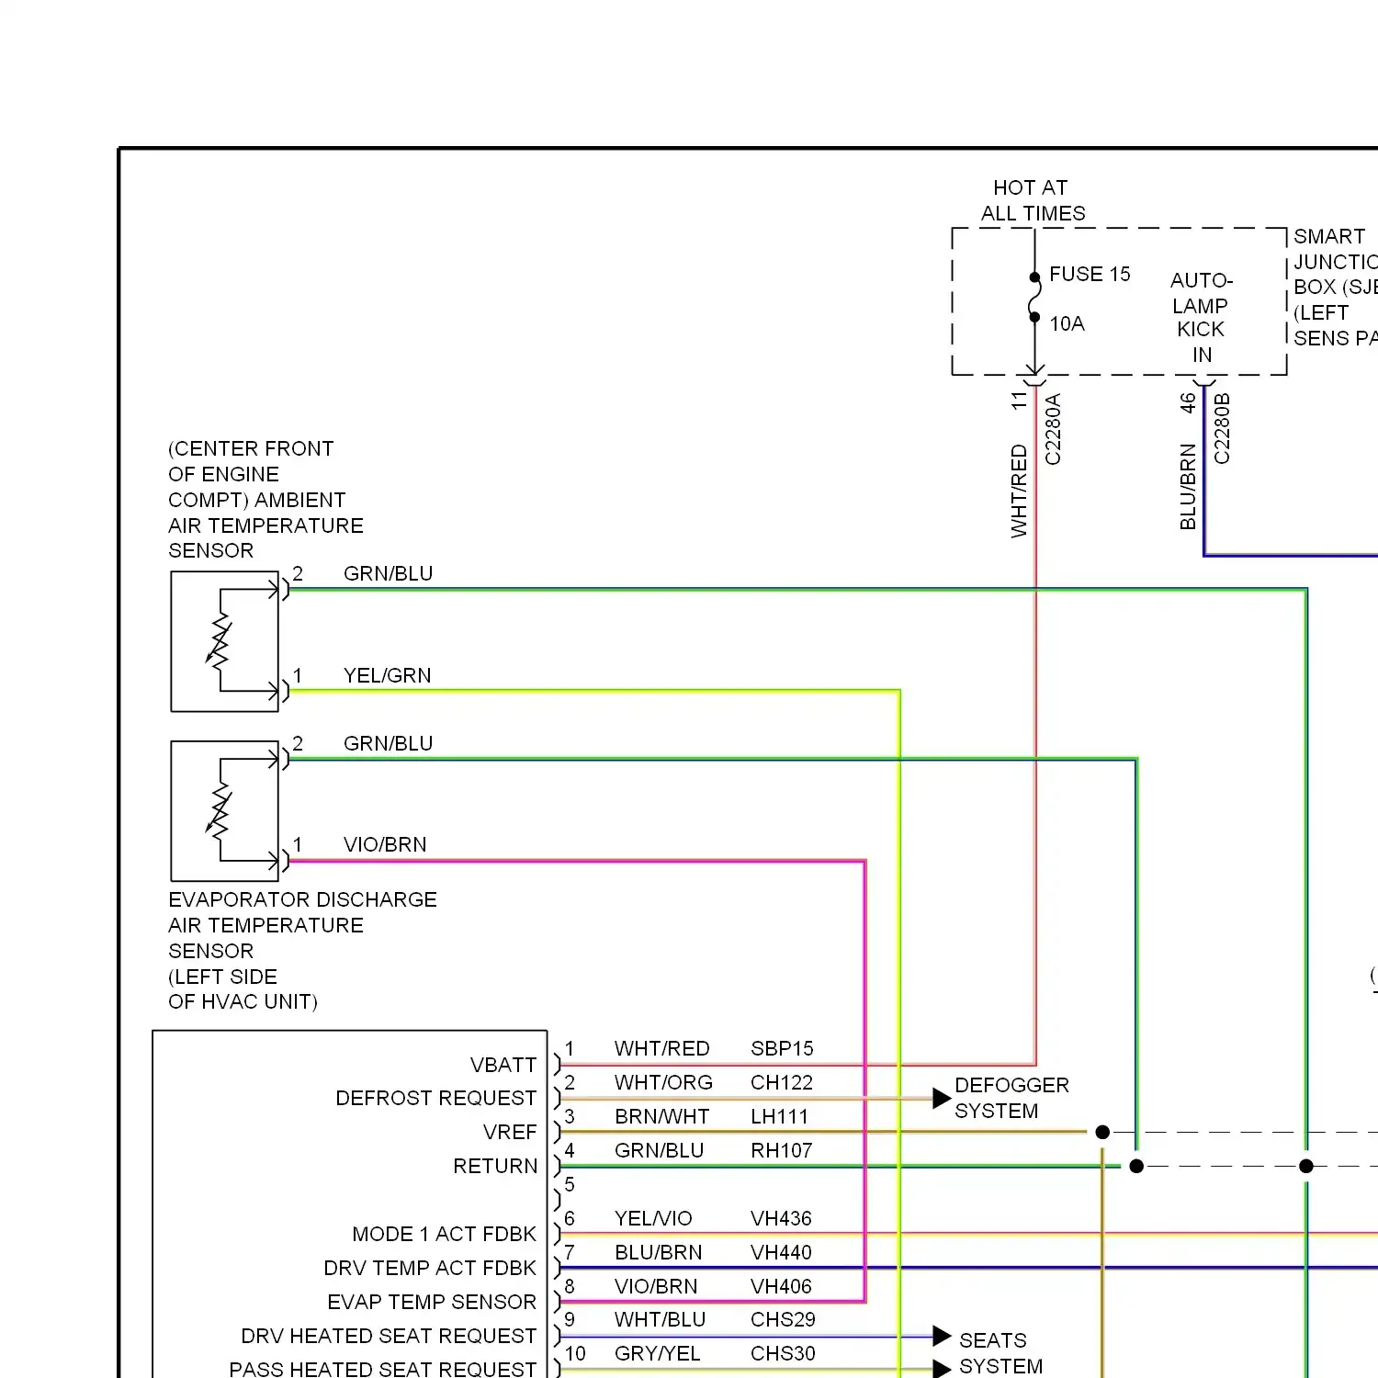Image resolution: width=1378 pixels, height=1378 pixels.
Task: Select 'GRN/BLU' label on evaporator sensor pin 2
Action: click(388, 743)
